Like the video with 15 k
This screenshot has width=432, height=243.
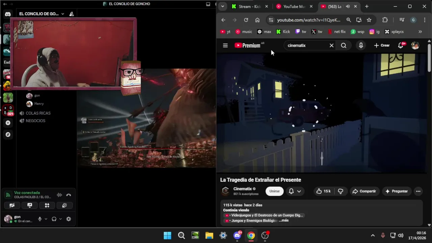tap(323, 191)
